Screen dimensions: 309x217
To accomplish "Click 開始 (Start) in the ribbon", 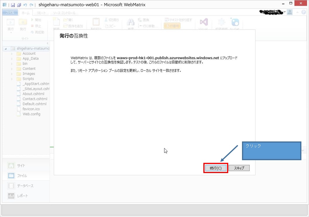I will pos(36,20).
